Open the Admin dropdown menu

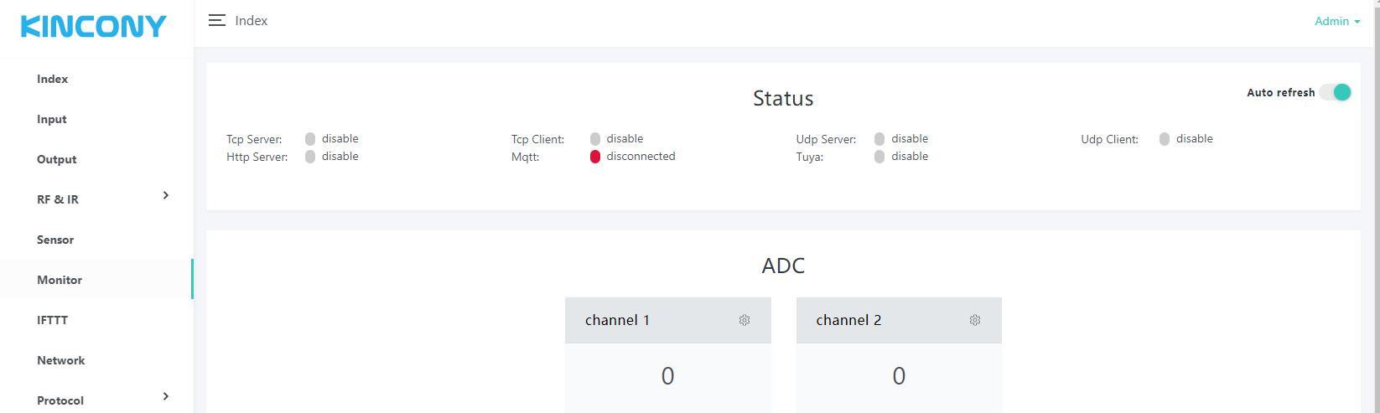click(1336, 22)
